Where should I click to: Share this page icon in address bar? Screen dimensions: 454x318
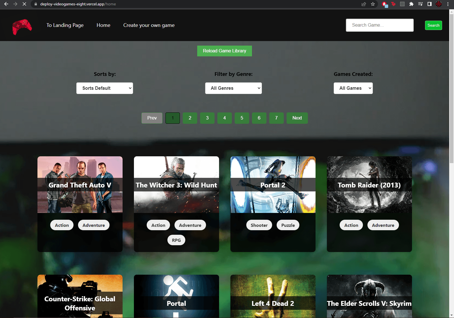click(x=364, y=4)
